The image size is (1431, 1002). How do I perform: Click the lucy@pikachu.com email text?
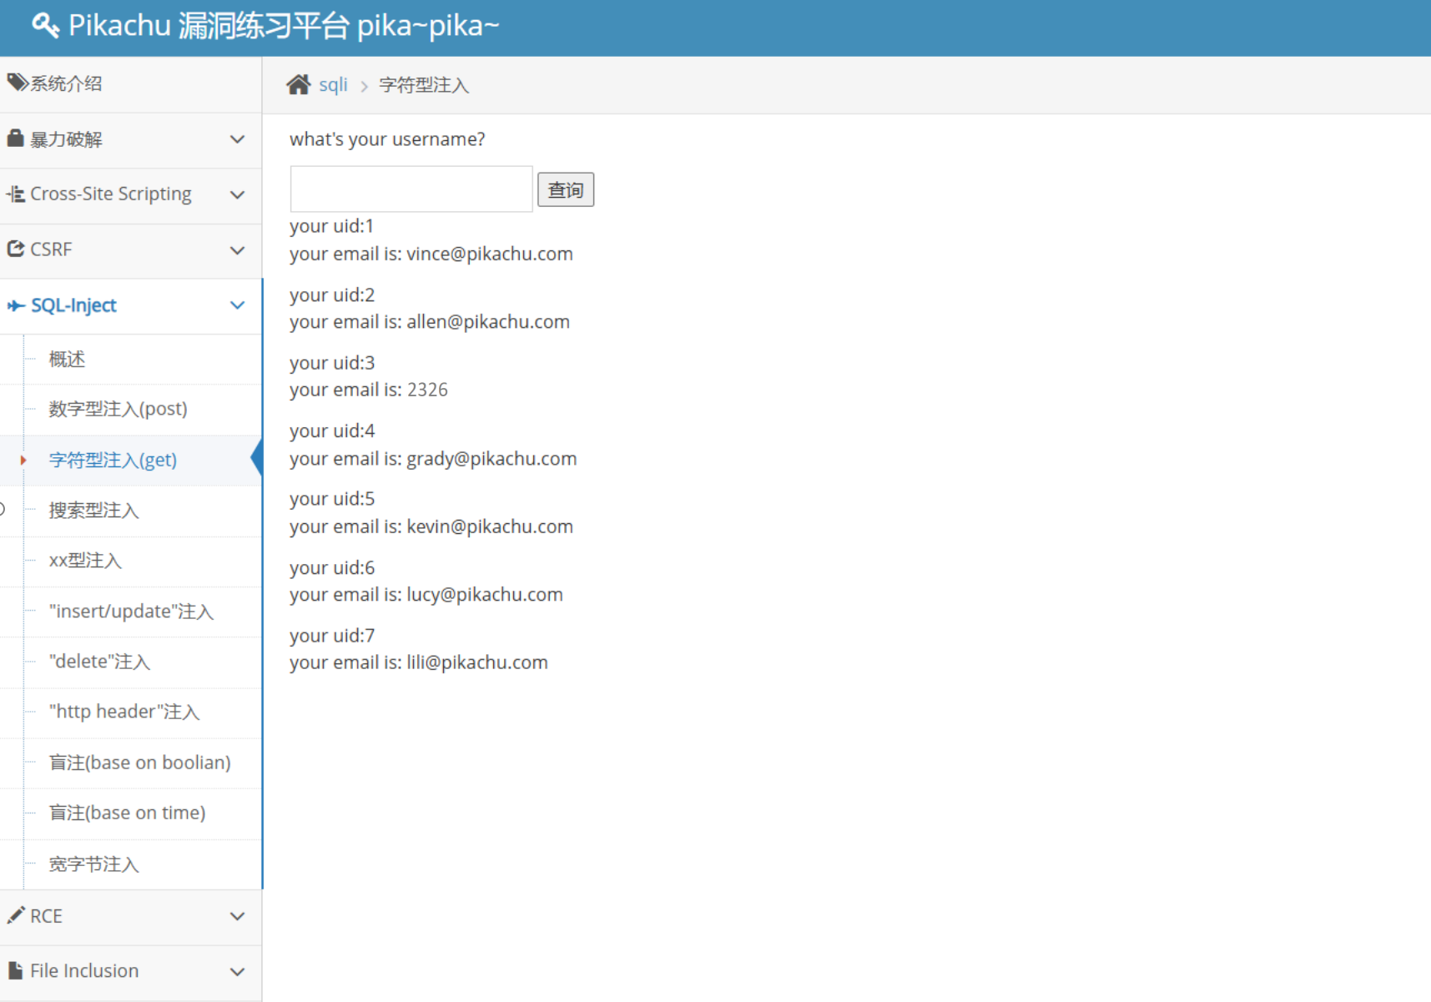485,594
